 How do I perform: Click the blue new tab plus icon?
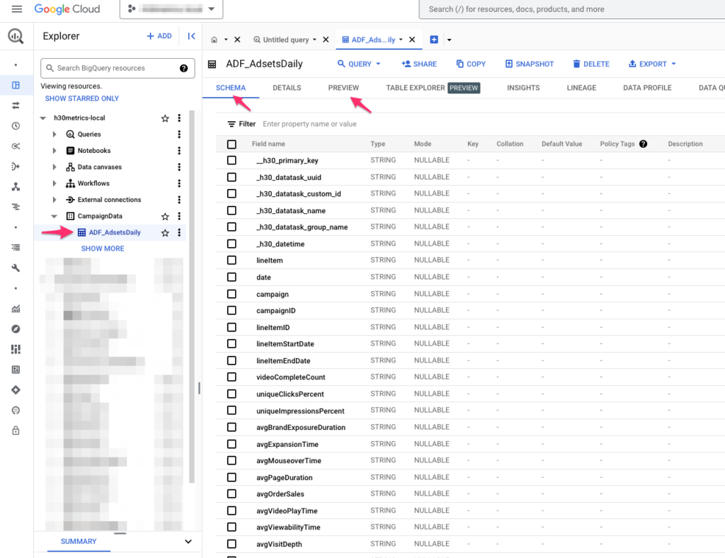tap(434, 40)
